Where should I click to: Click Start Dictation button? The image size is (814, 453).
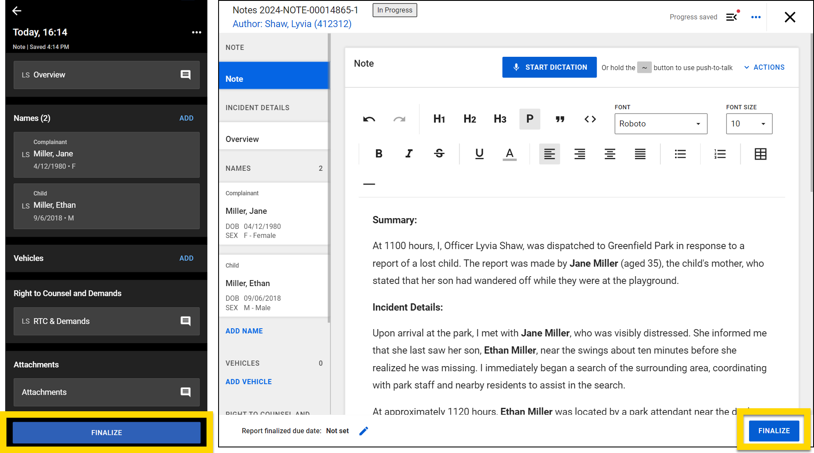(549, 68)
